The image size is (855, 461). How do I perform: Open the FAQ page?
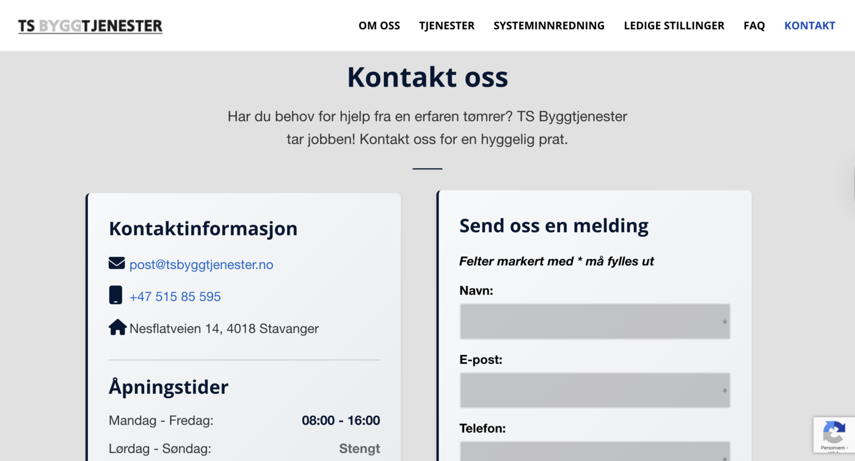[x=754, y=26]
